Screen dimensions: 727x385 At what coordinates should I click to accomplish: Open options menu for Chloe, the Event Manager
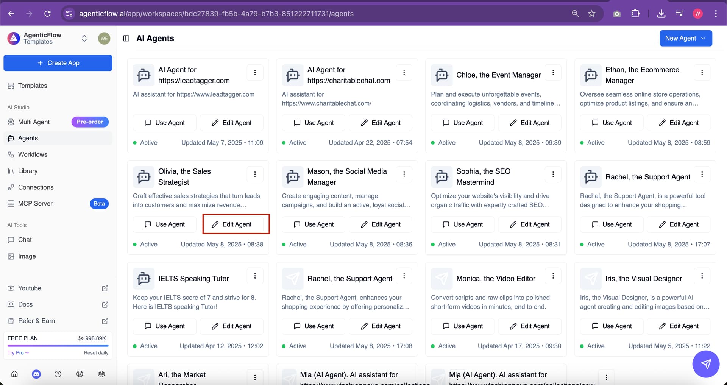[x=553, y=72]
